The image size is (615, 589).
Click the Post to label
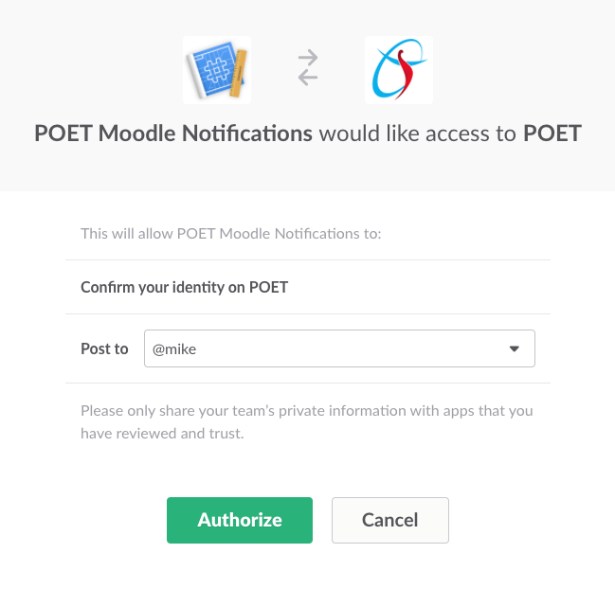pyautogui.click(x=104, y=348)
